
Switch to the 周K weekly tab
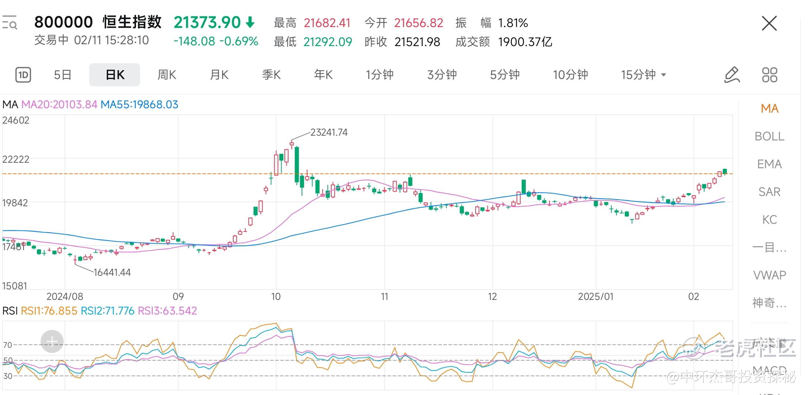[x=167, y=75]
